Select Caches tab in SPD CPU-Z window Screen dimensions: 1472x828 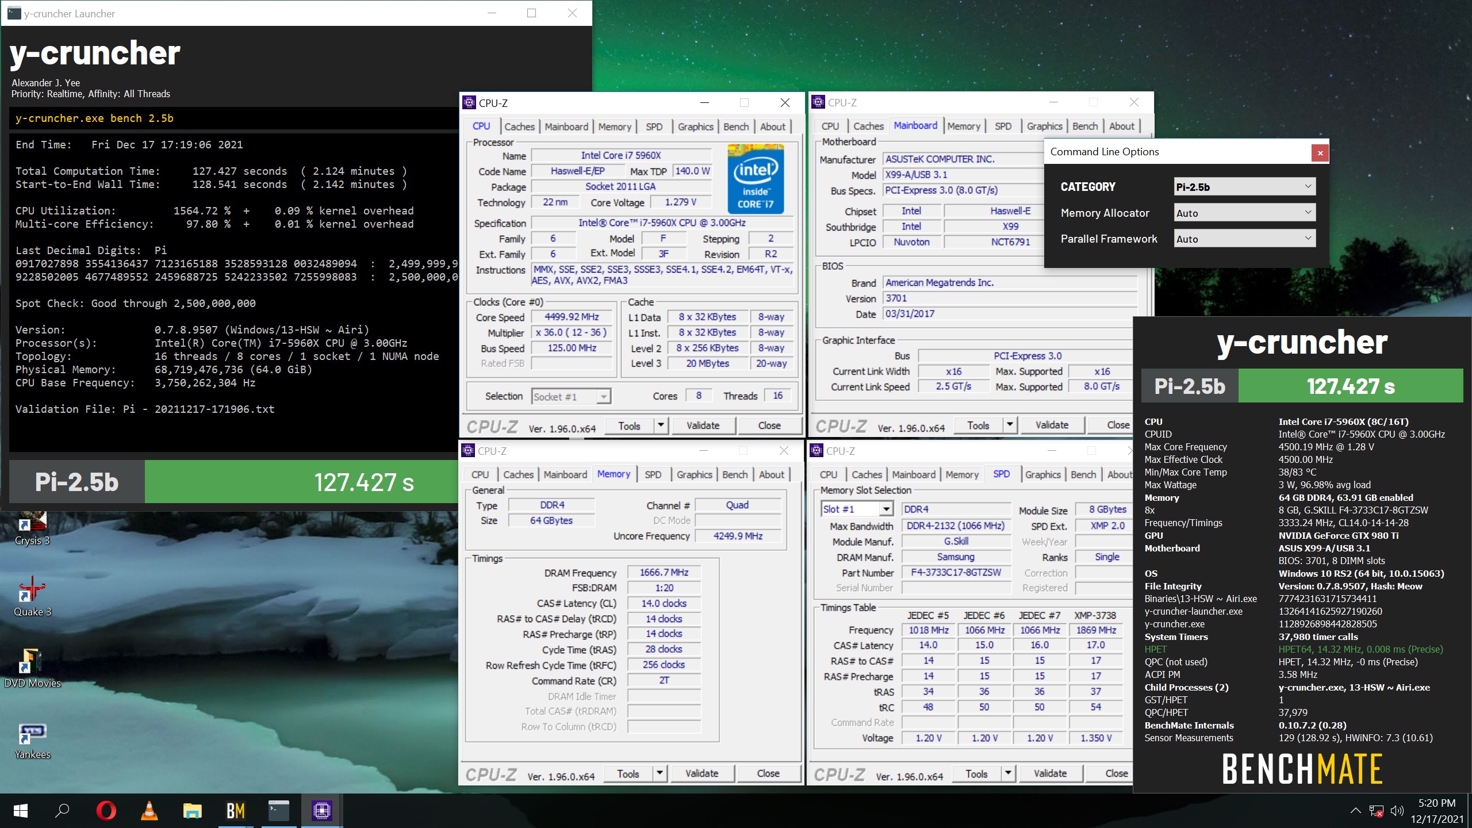click(x=867, y=474)
